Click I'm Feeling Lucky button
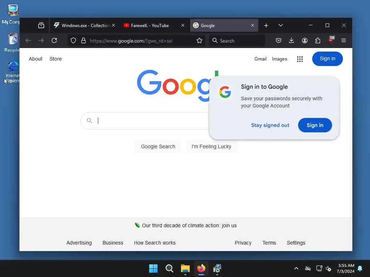 pyautogui.click(x=211, y=146)
